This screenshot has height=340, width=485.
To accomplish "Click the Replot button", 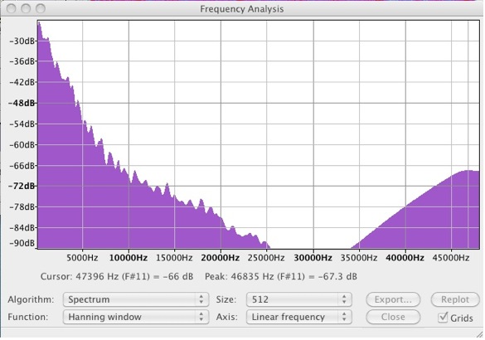I will (455, 299).
